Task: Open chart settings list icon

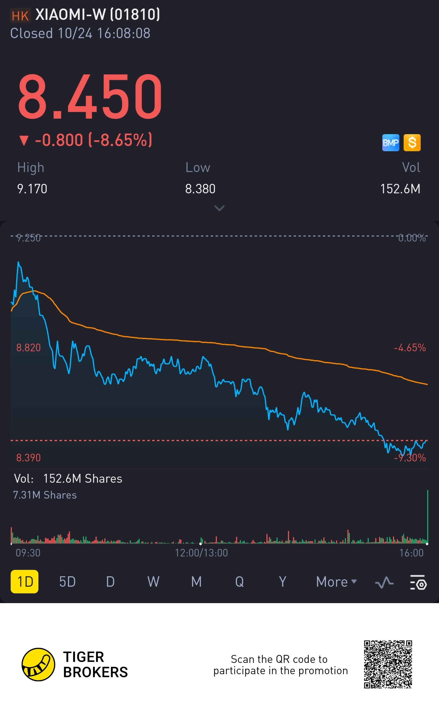Action: [418, 582]
